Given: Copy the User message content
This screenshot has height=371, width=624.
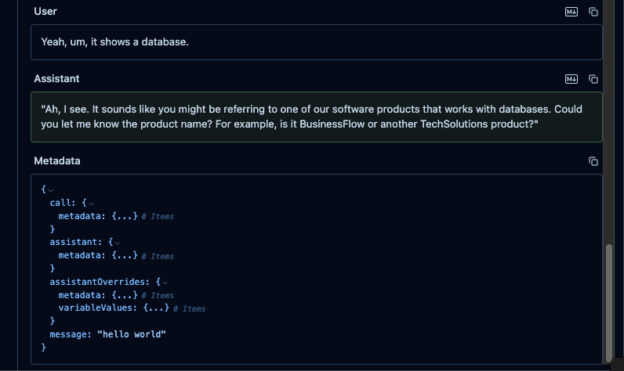Looking at the screenshot, I should point(593,12).
